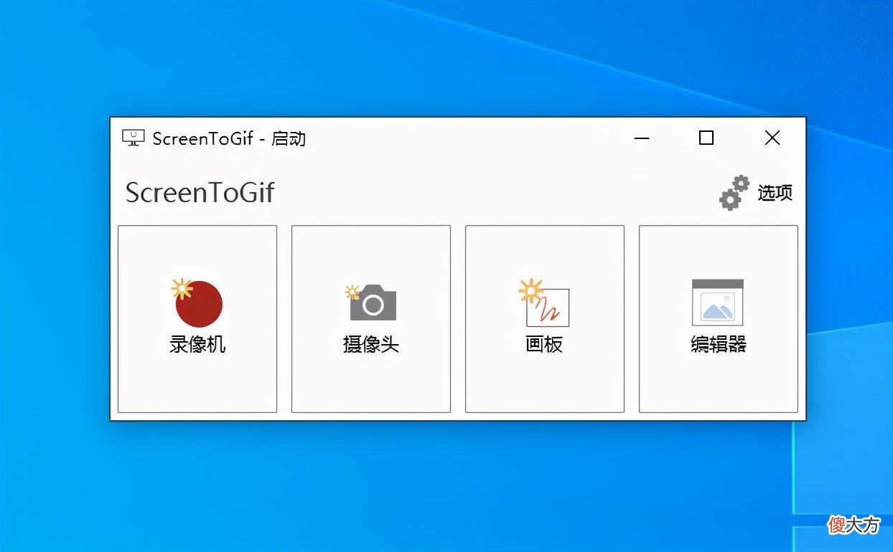Launch the 摄像头 webcam recorder
893x552 pixels.
pyautogui.click(x=371, y=319)
